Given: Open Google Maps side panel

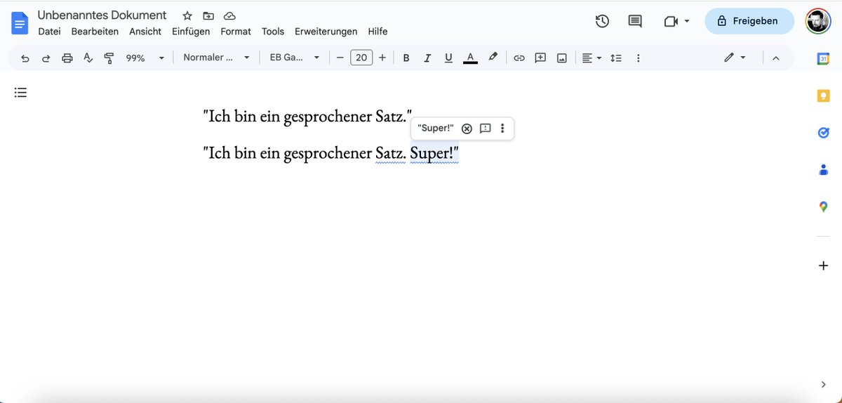Looking at the screenshot, I should (823, 206).
